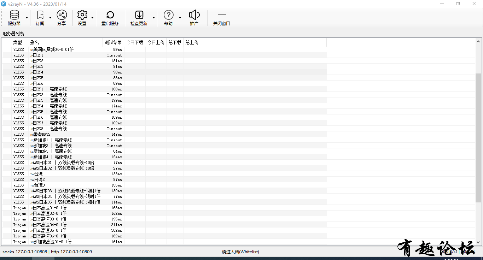The image size is (483, 260).
Task: Sort by the 测试结果 column header
Action: coord(113,42)
